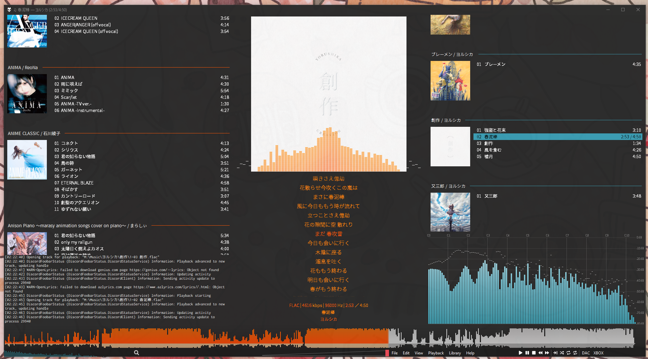The height and width of the screenshot is (359, 648).
Task: Open the Library menu
Action: coord(455,353)
